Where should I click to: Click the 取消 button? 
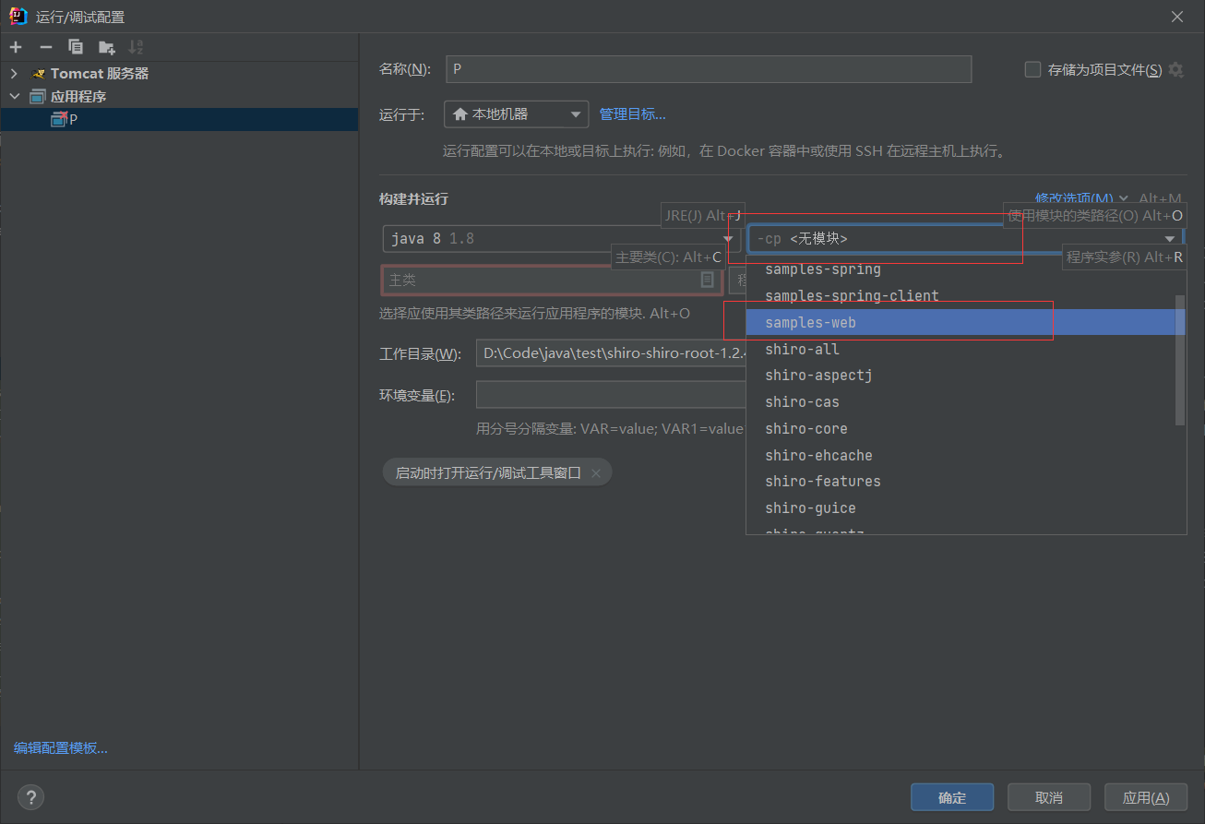(x=1049, y=797)
